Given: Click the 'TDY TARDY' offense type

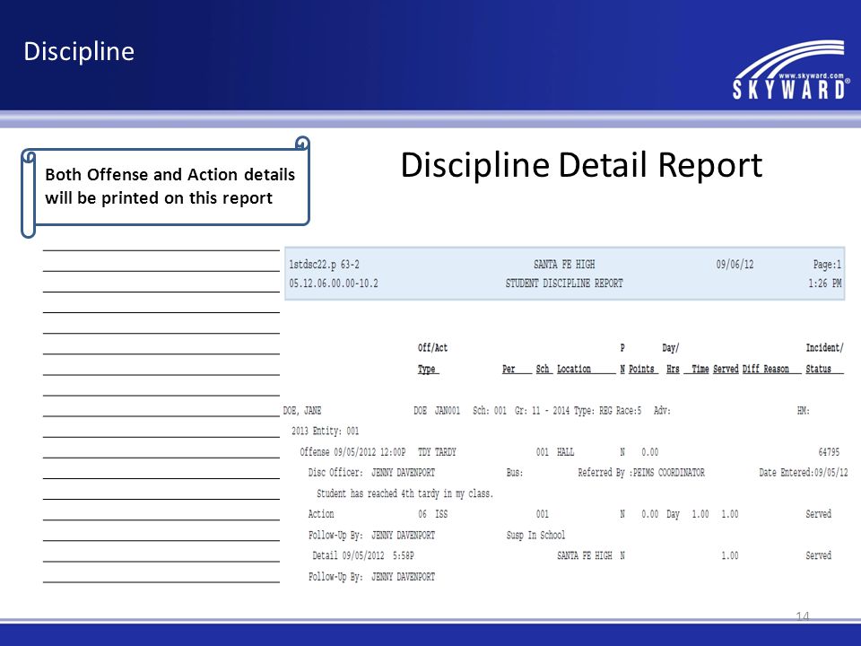Looking at the screenshot, I should tap(437, 452).
